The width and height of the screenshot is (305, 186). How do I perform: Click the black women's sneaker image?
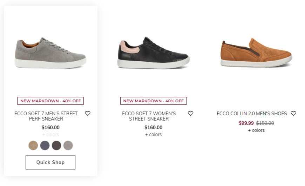click(154, 53)
